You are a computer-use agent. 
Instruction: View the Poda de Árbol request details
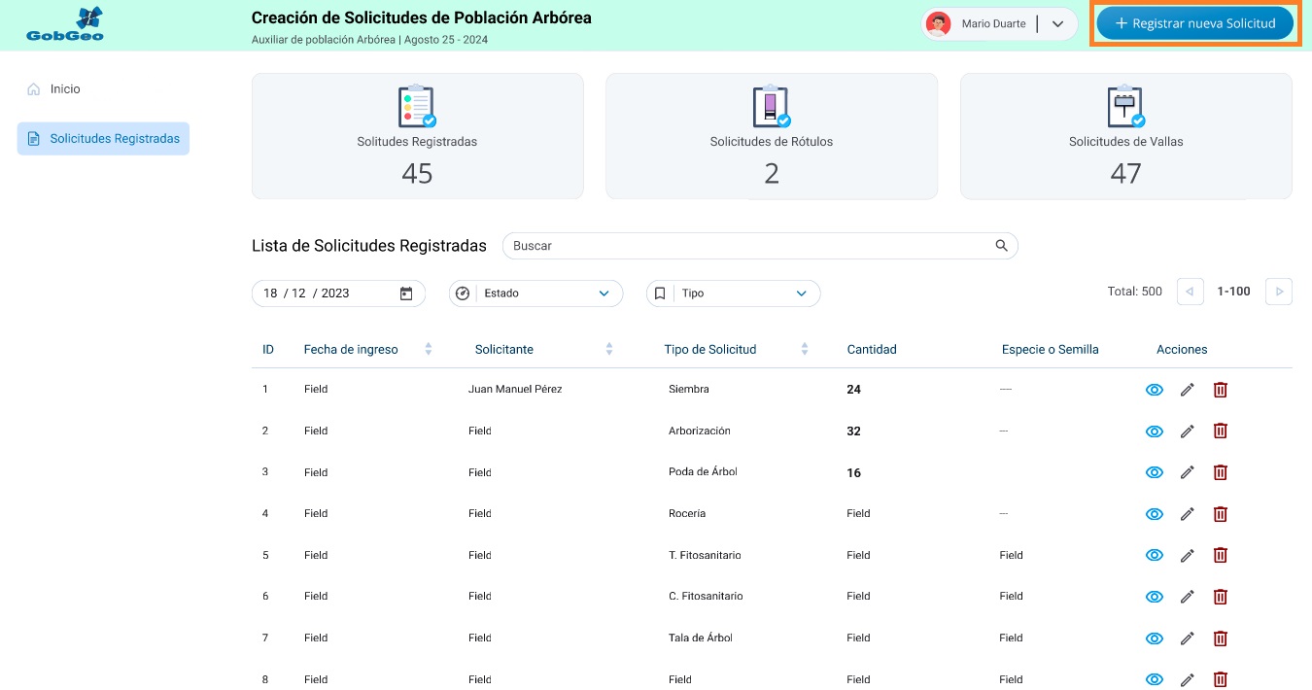[x=1154, y=472]
